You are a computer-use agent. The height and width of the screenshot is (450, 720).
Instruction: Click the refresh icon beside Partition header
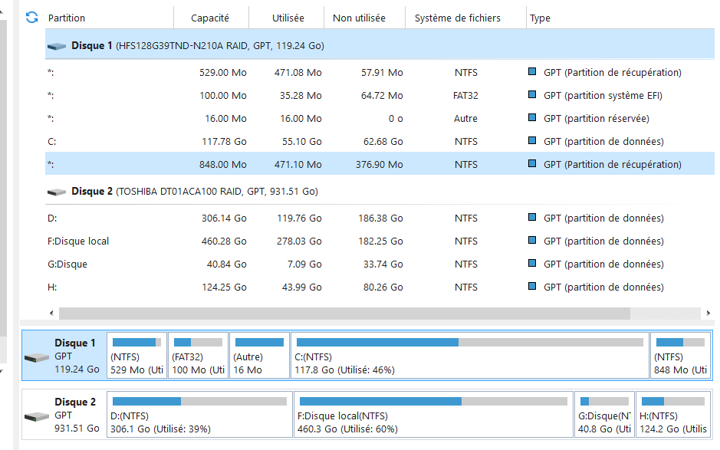point(31,18)
